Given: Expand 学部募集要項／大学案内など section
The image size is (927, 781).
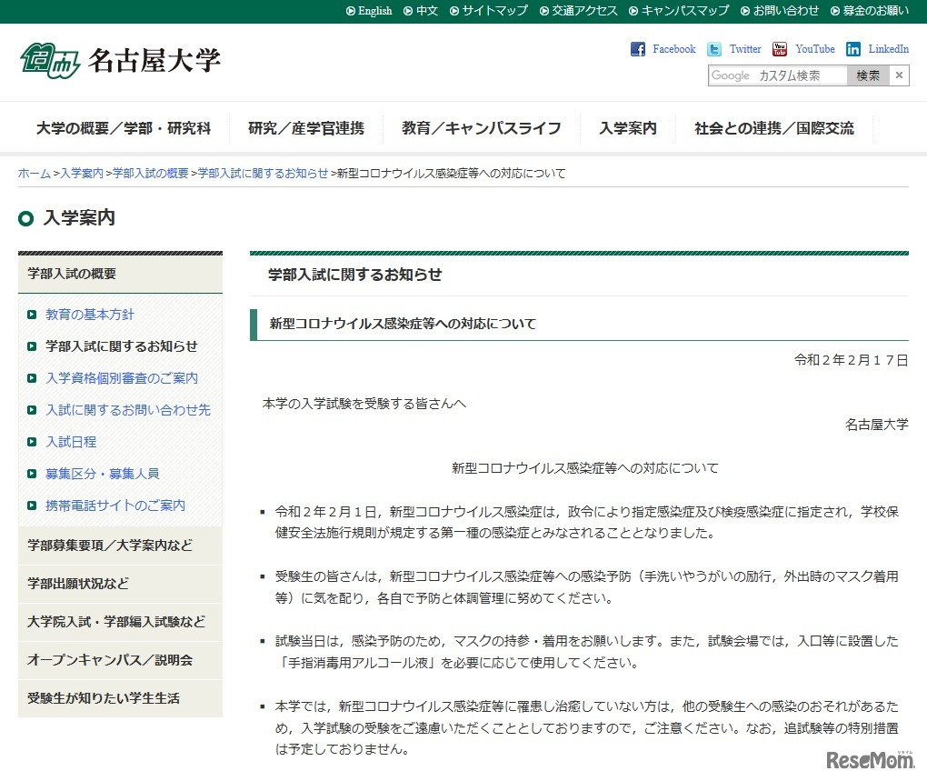Looking at the screenshot, I should tap(120, 546).
